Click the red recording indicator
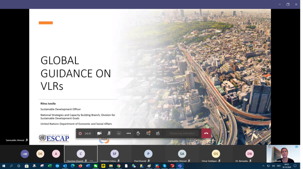This screenshot has width=303, height=169. 80,133
